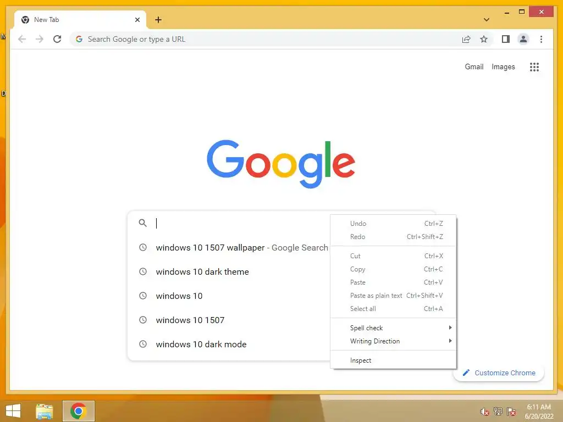Click the Chrome taskbar icon

[78, 411]
